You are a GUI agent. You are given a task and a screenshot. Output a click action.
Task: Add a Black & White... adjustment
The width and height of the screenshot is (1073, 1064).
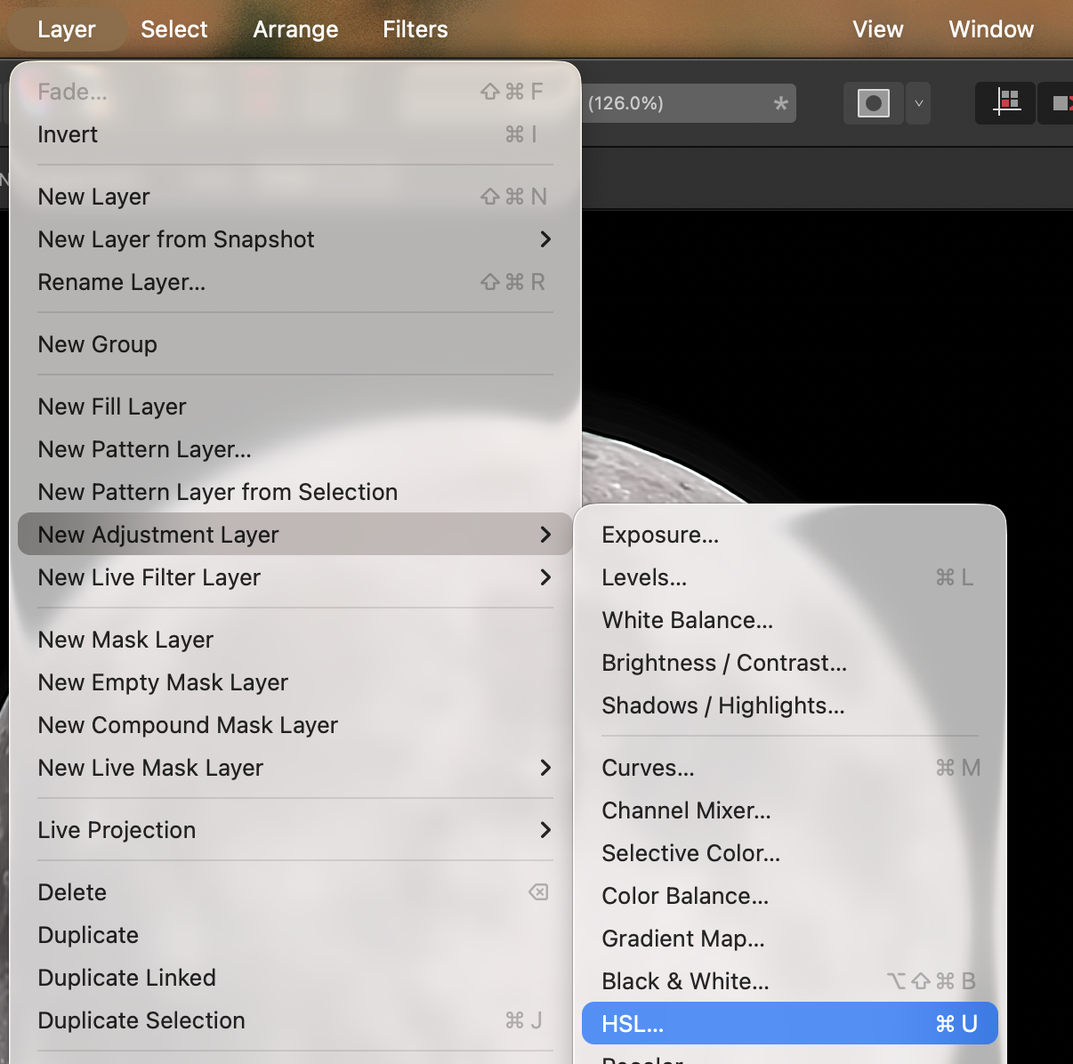pos(790,981)
